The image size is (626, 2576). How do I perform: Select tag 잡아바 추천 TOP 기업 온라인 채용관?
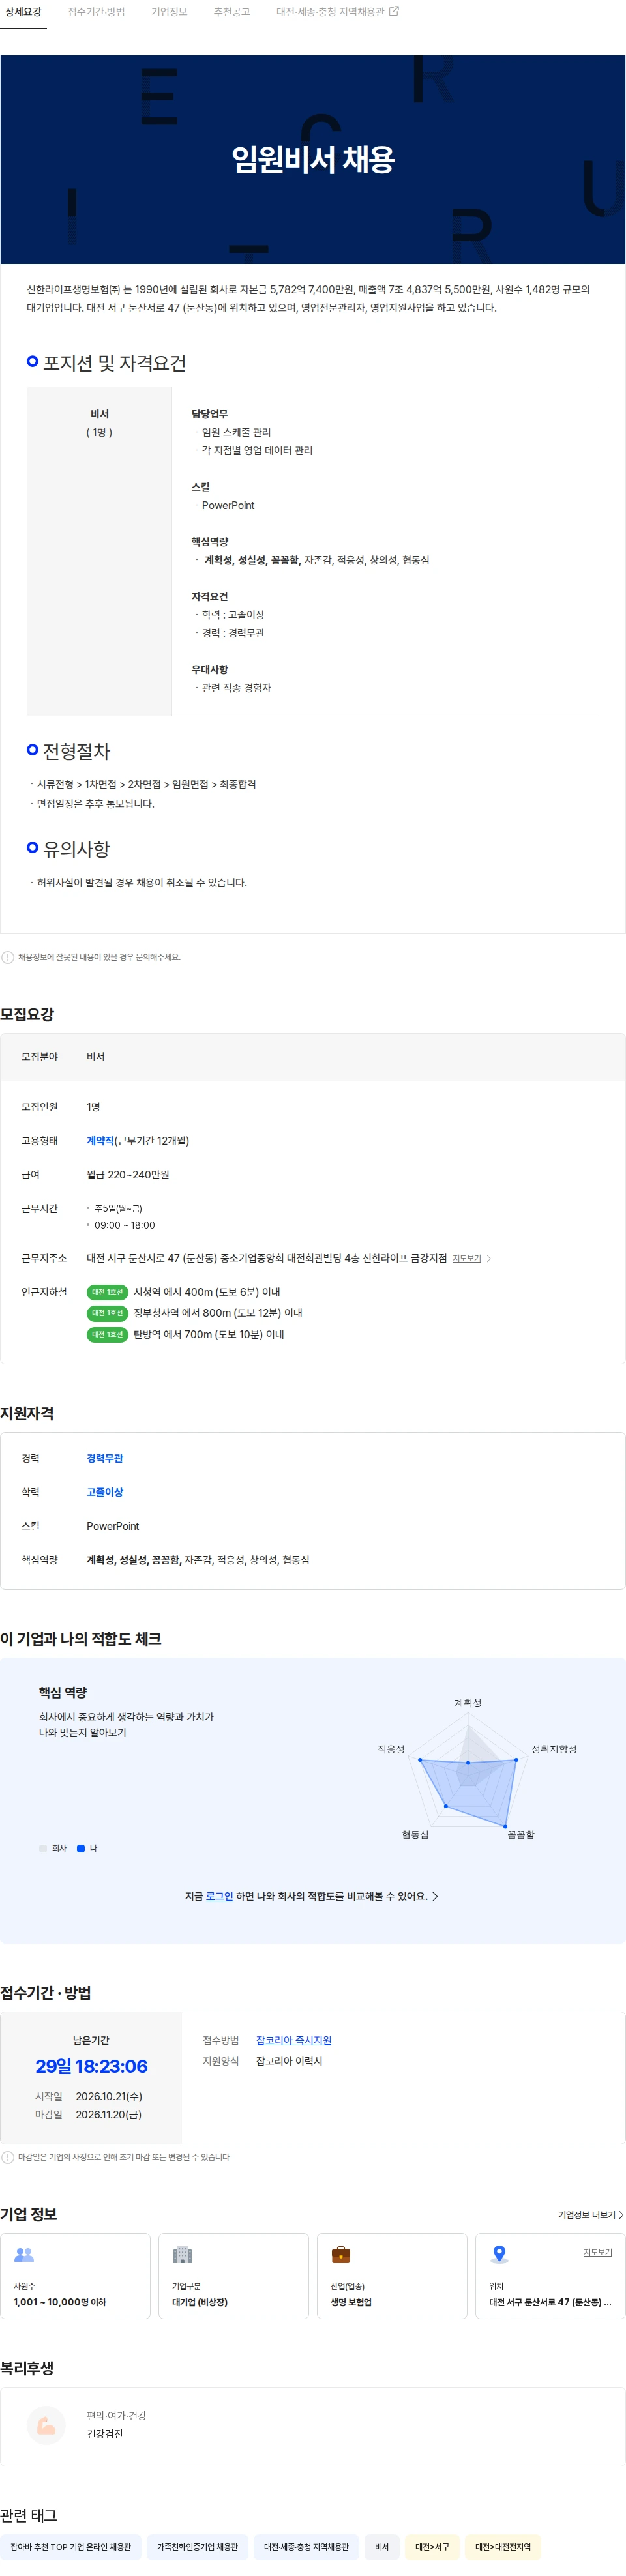[x=70, y=2547]
